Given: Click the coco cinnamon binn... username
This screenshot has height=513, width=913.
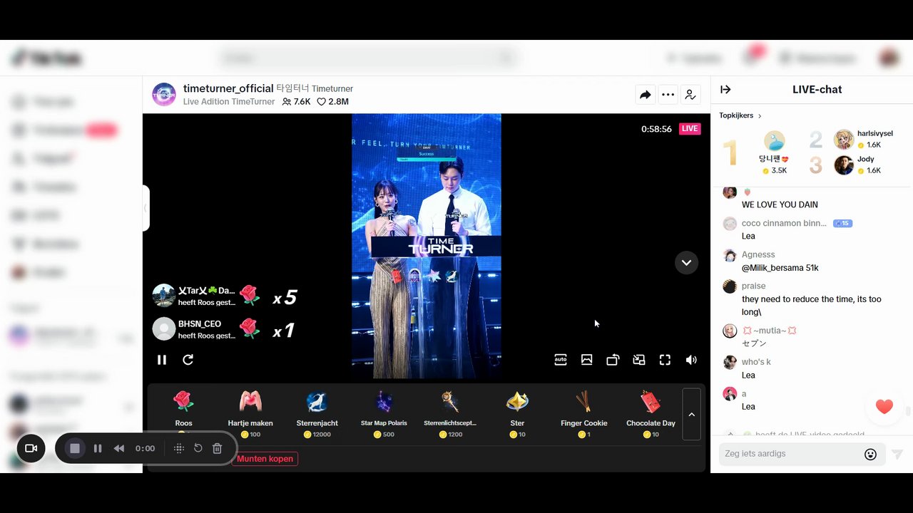Looking at the screenshot, I should coord(784,223).
